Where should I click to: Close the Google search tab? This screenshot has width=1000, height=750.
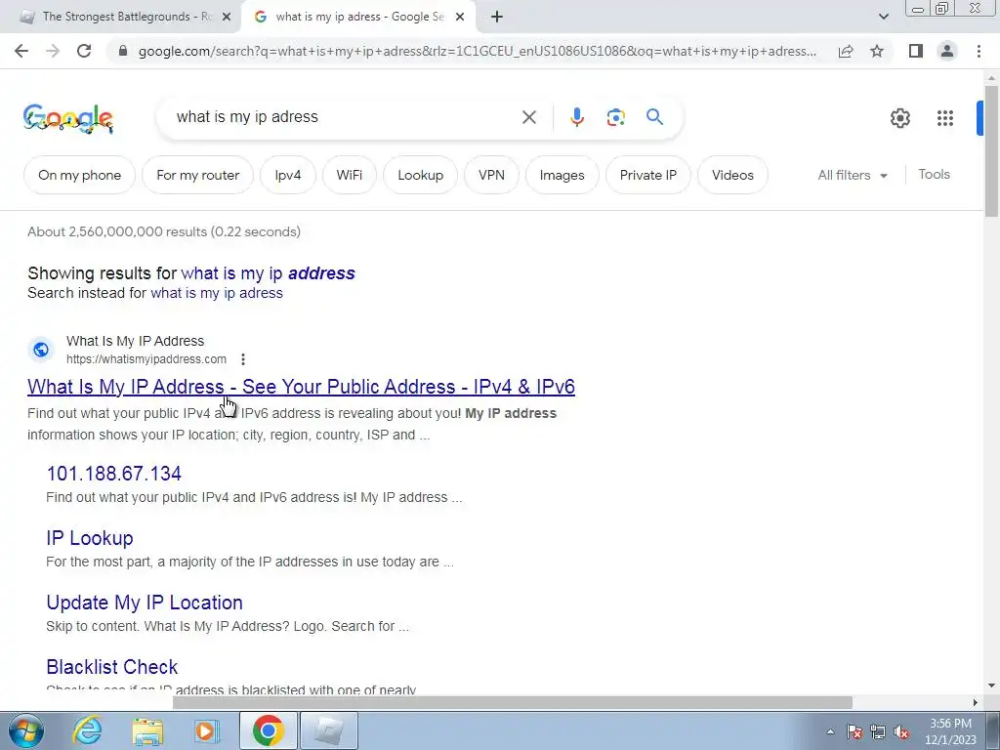pos(460,17)
